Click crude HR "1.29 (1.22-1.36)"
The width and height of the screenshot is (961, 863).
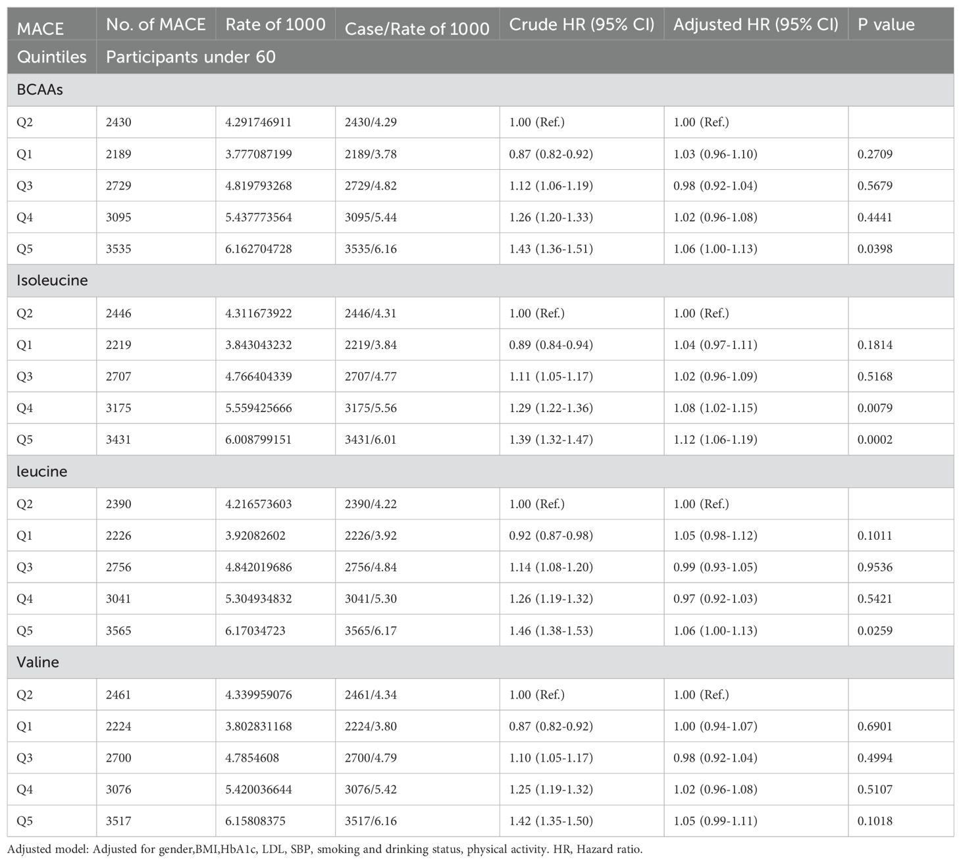coord(551,408)
